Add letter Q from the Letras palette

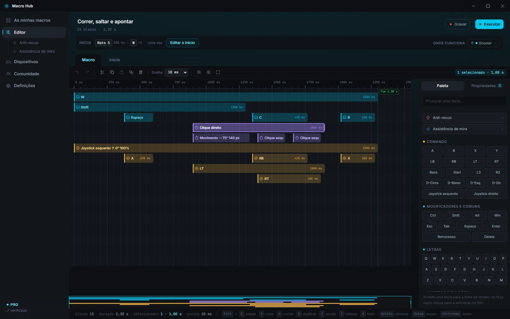click(x=426, y=259)
